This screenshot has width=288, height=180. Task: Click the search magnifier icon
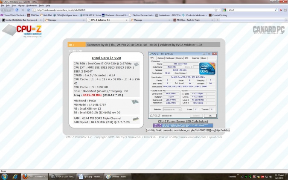point(276,10)
